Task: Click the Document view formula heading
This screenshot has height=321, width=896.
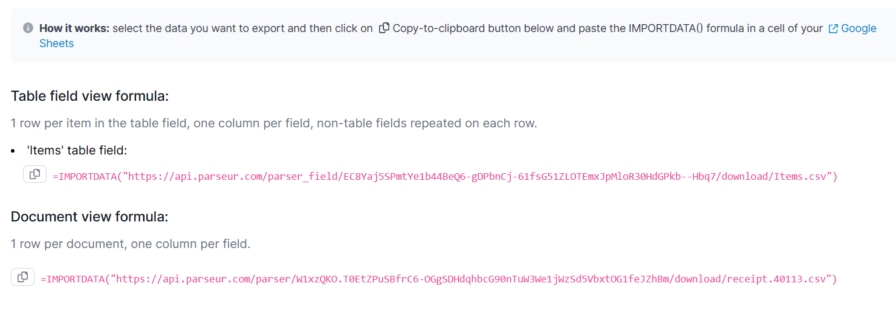Action: [x=89, y=217]
